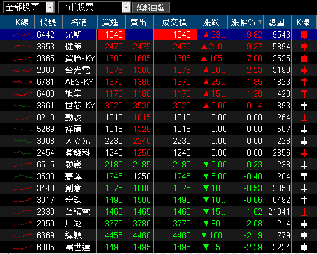317x254 pixels.
Task: Open the K-line mini chart for 3661 世芯-KY
Action: pos(22,106)
